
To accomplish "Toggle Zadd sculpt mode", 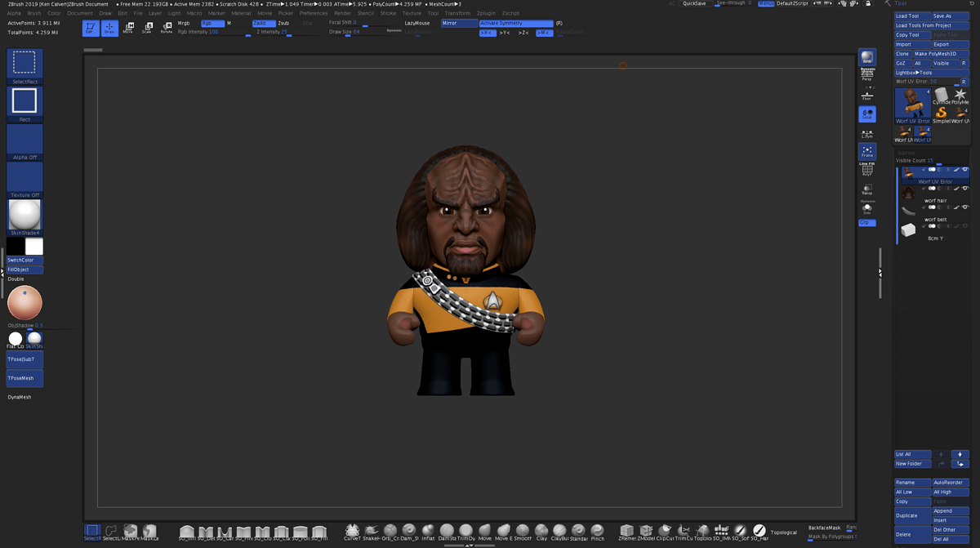I will tap(263, 23).
